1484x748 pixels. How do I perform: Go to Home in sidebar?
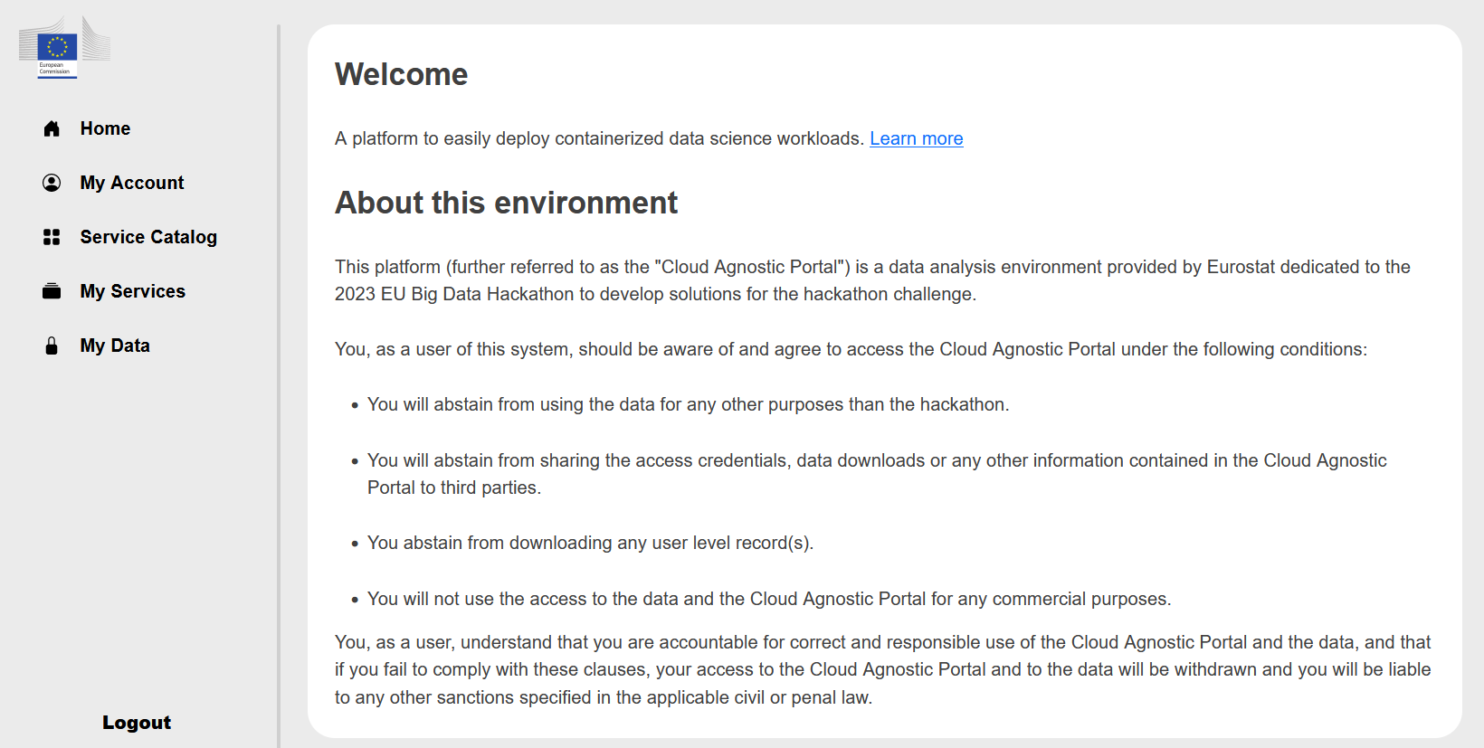pos(105,128)
